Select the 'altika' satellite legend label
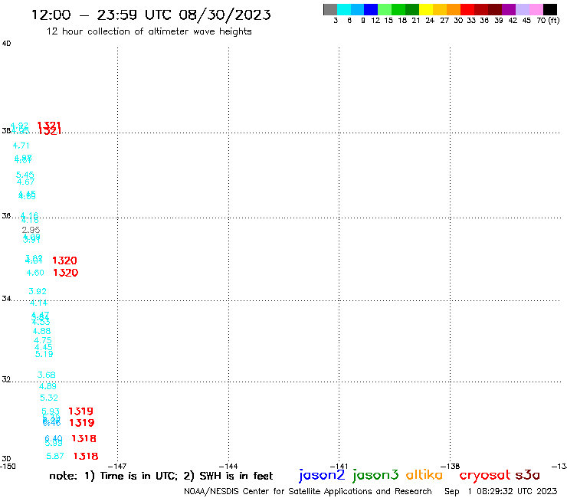 click(424, 475)
